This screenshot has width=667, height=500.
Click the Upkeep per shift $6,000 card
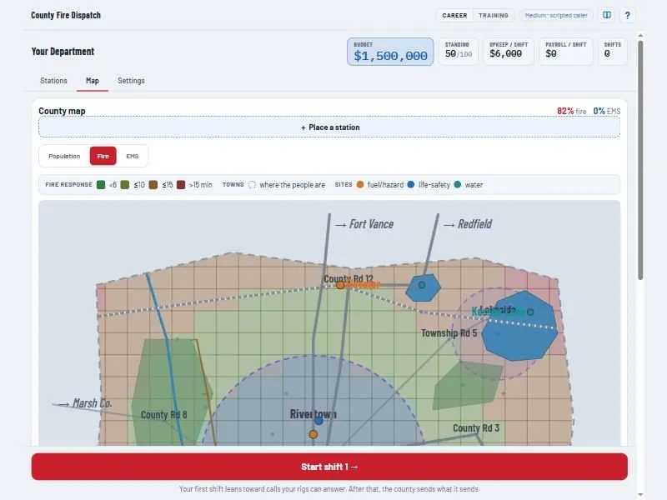pyautogui.click(x=509, y=52)
